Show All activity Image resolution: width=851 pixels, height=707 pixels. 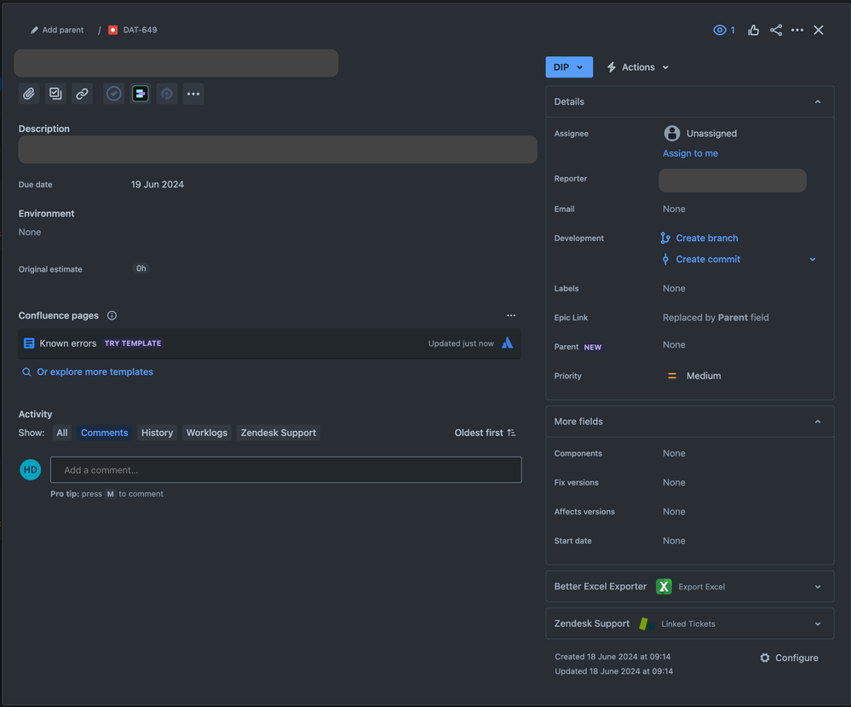[x=62, y=433]
